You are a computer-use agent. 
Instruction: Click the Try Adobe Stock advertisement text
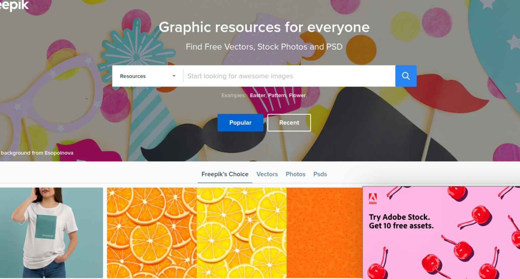(x=401, y=221)
